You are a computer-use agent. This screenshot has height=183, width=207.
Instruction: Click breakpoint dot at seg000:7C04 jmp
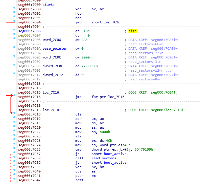[14, 21]
